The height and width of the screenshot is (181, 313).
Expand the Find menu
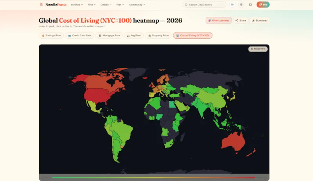(92, 5)
